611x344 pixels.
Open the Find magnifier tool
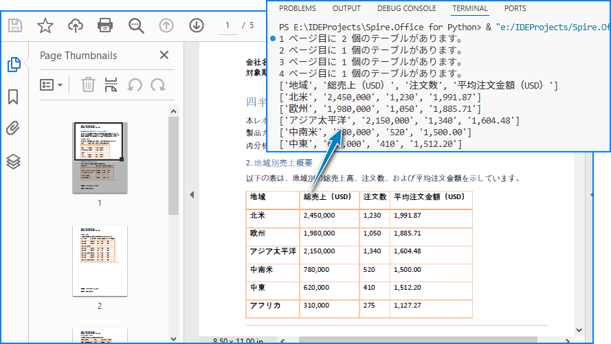click(136, 26)
